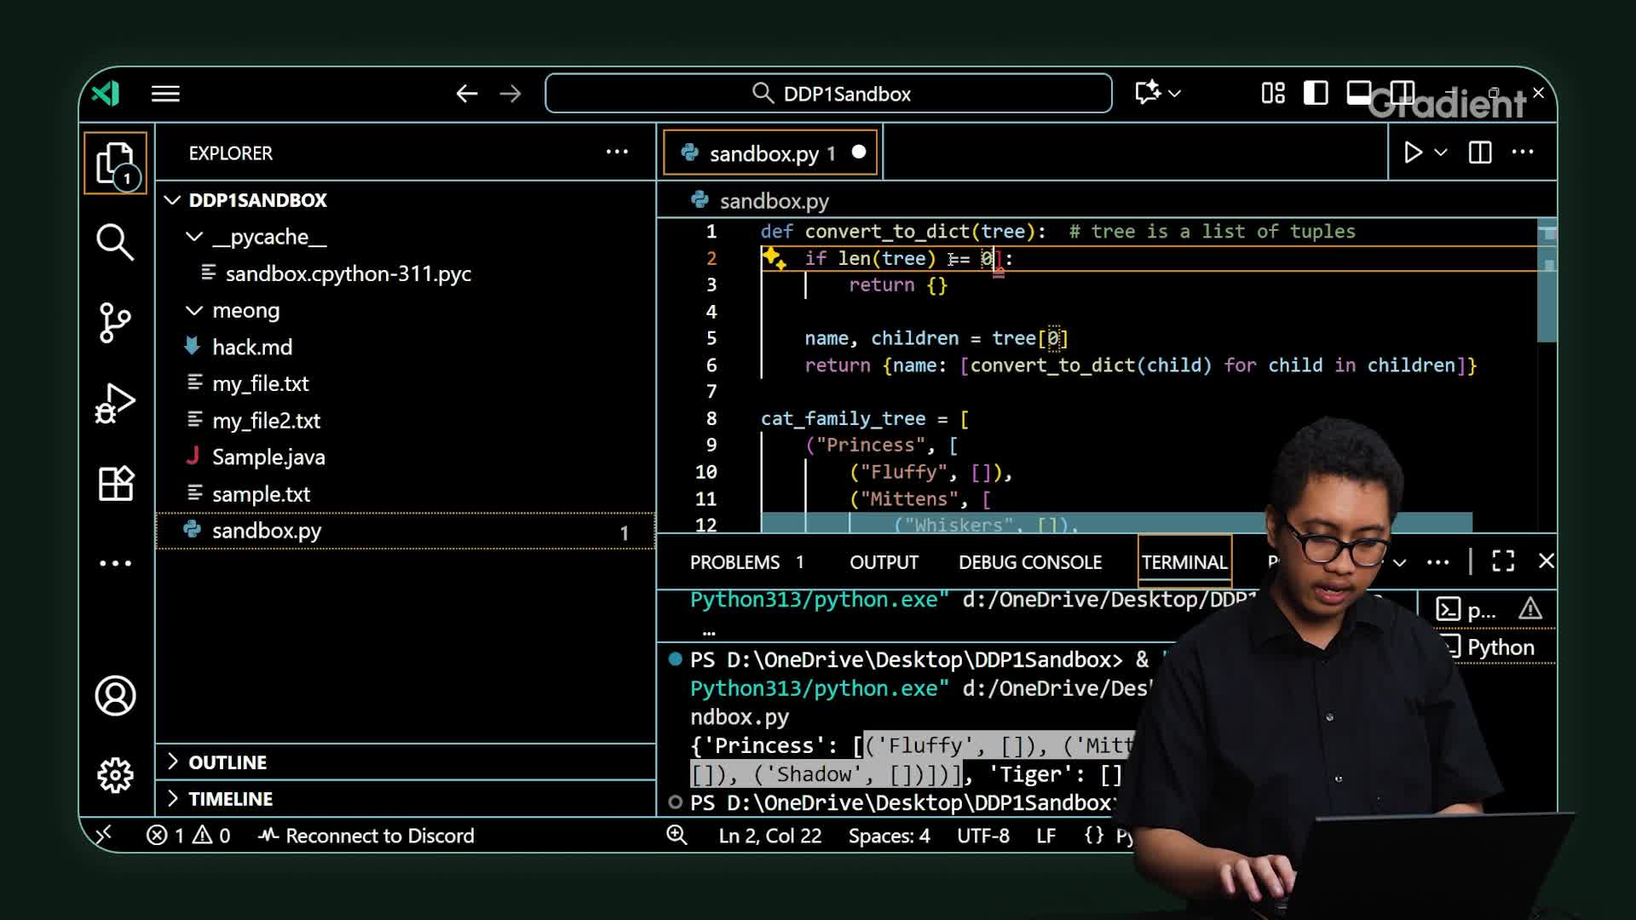Click the Run Python File play button
The height and width of the screenshot is (920, 1636).
pos(1413,152)
